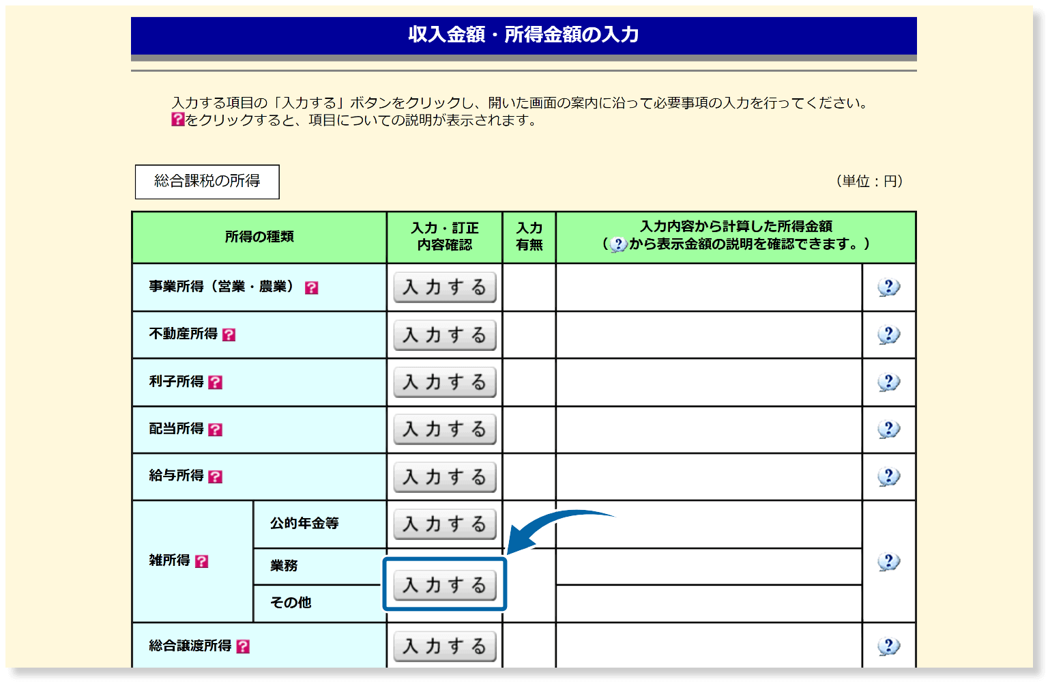Click 入力する button for 利子所得
The width and height of the screenshot is (1048, 684).
click(x=445, y=382)
